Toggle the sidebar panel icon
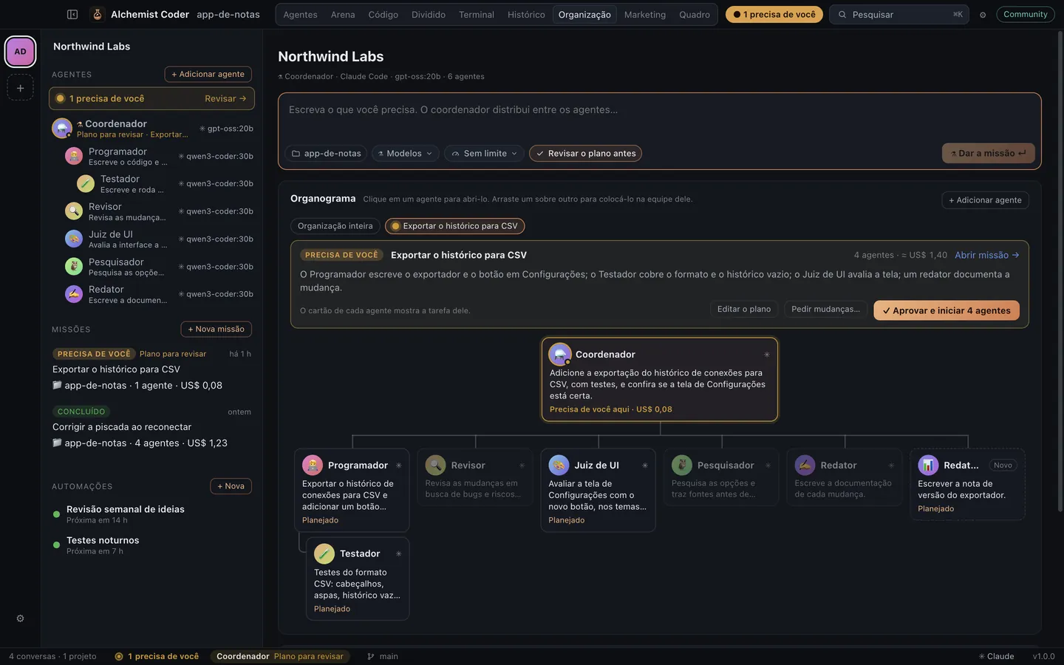This screenshot has width=1064, height=665. point(72,14)
